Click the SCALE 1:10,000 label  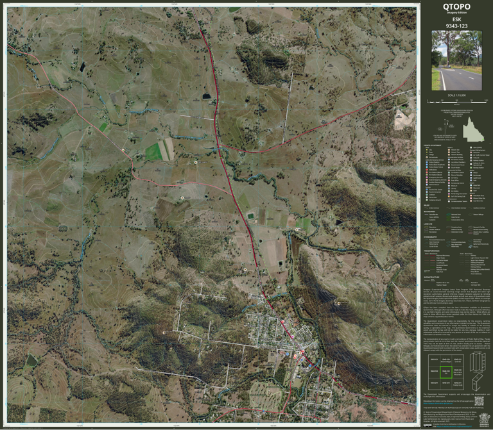coord(456,95)
